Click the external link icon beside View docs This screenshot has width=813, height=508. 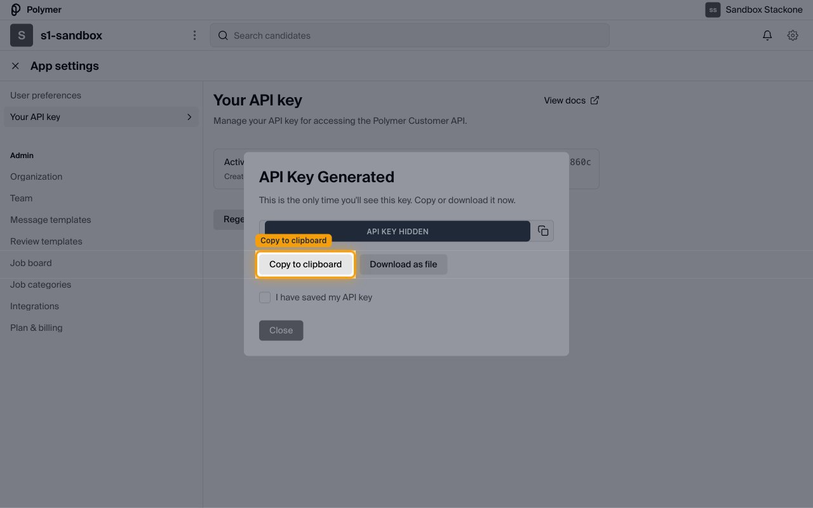coord(595,100)
